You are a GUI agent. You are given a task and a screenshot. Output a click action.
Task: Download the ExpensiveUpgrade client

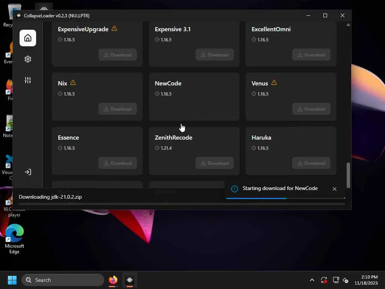point(118,55)
